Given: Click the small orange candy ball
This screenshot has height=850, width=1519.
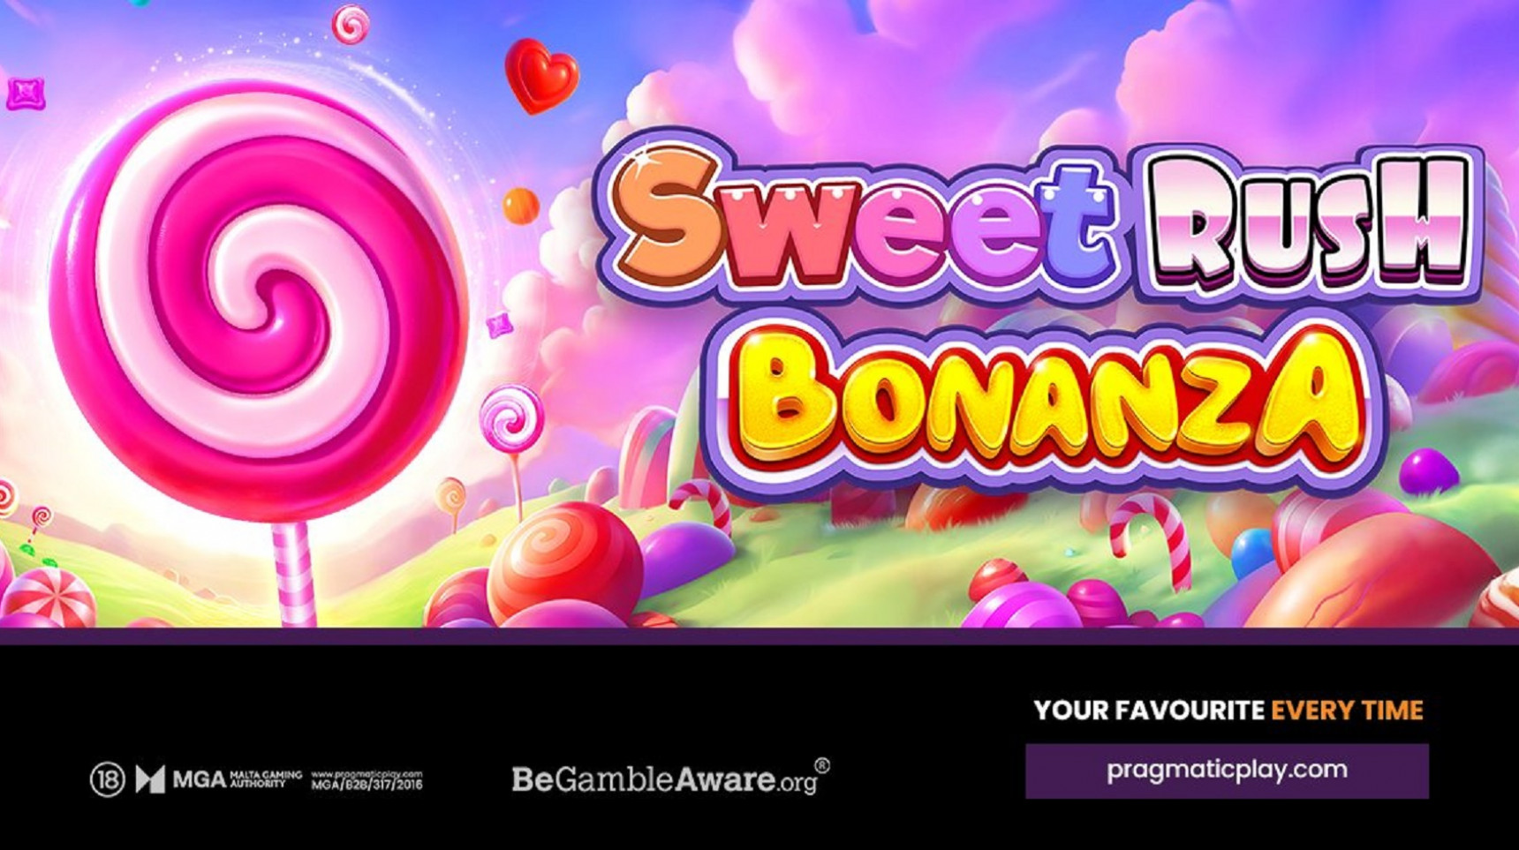Looking at the screenshot, I should pyautogui.click(x=520, y=206).
